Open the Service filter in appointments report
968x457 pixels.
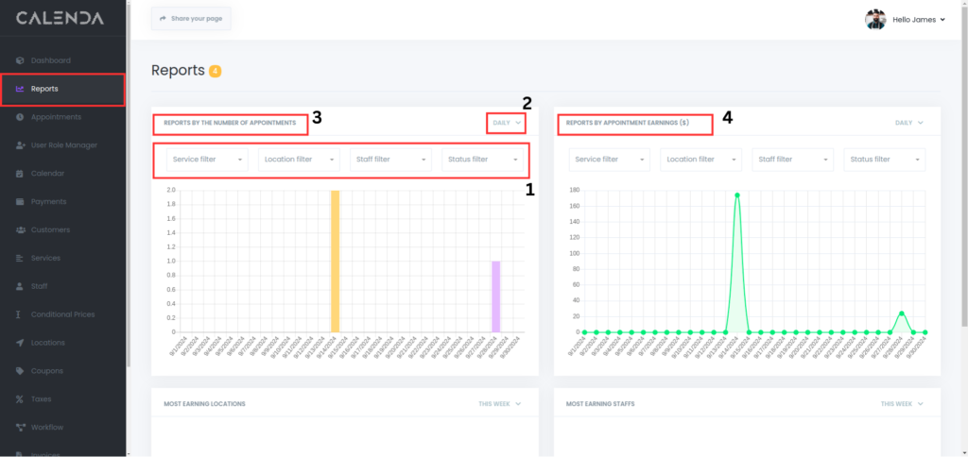click(x=207, y=160)
